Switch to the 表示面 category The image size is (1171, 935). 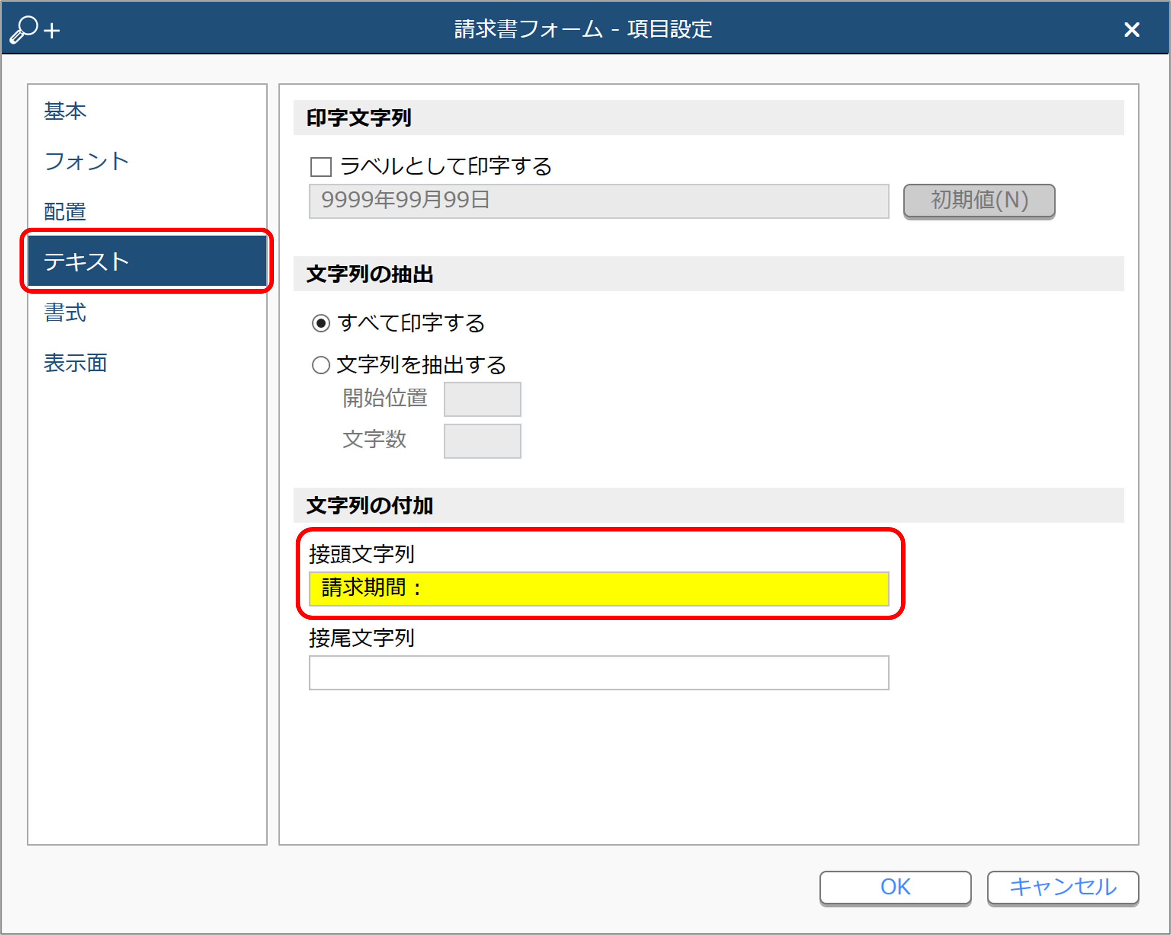point(147,362)
